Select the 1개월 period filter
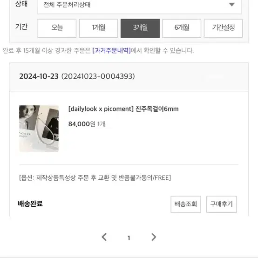Viewport: 258px width, 258px height. pos(98,28)
